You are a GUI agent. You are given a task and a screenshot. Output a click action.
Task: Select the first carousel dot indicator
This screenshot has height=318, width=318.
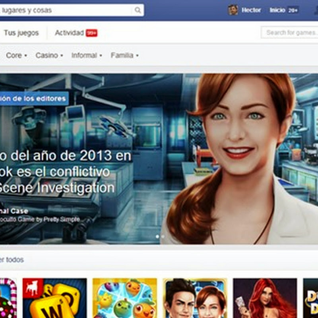(157, 236)
